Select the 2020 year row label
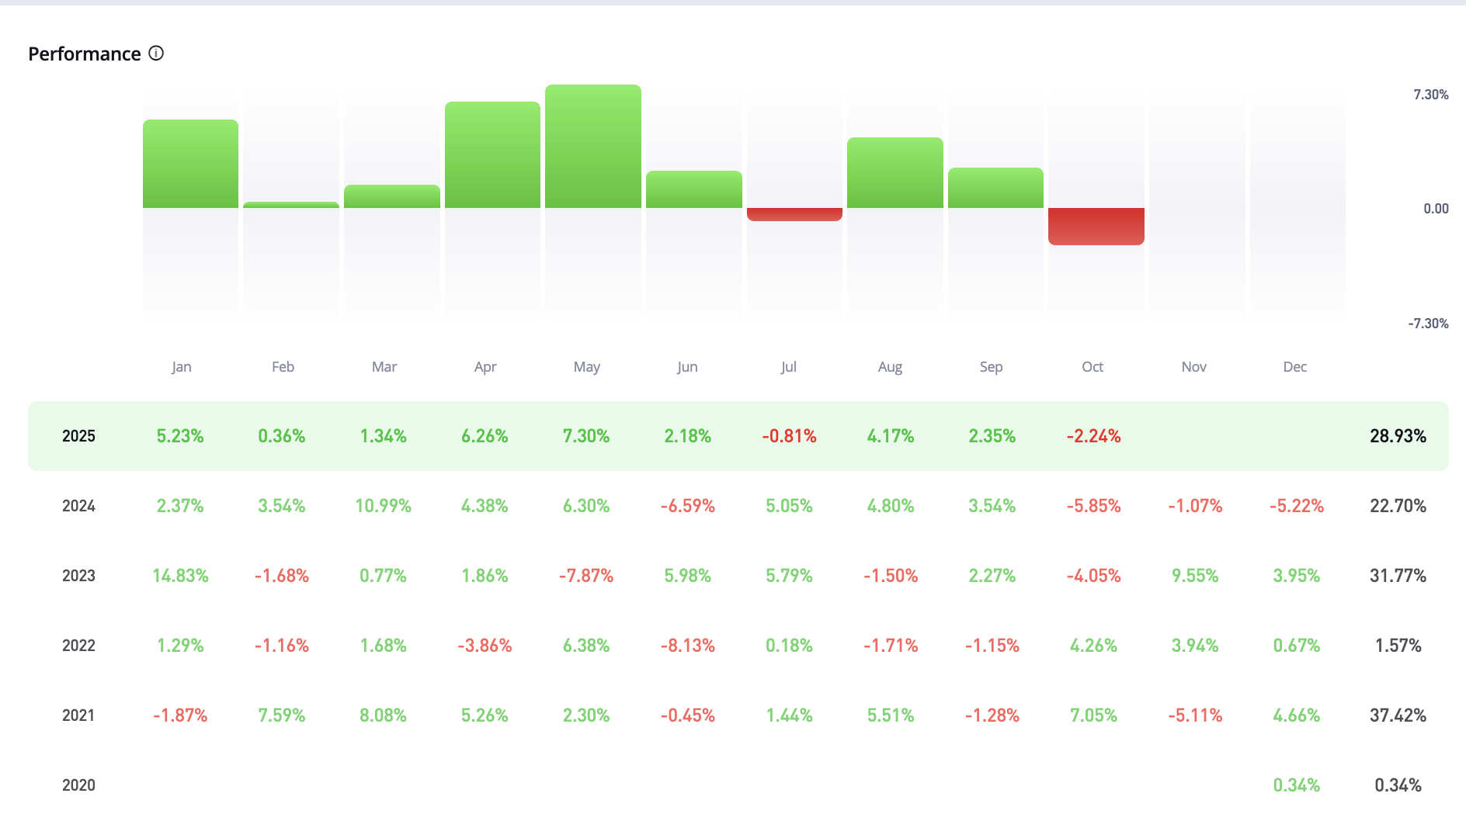The height and width of the screenshot is (821, 1466). click(x=78, y=785)
